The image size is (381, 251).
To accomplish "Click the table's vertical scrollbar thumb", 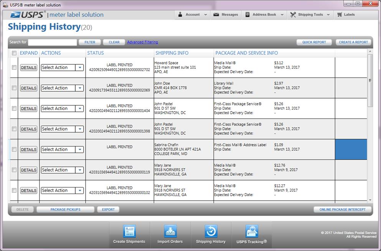I will [x=370, y=80].
